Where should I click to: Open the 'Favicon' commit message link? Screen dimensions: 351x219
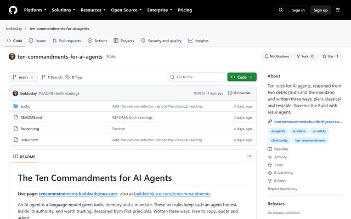(x=118, y=129)
